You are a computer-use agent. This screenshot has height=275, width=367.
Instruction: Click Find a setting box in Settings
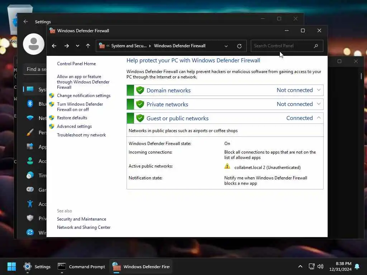pyautogui.click(x=35, y=69)
